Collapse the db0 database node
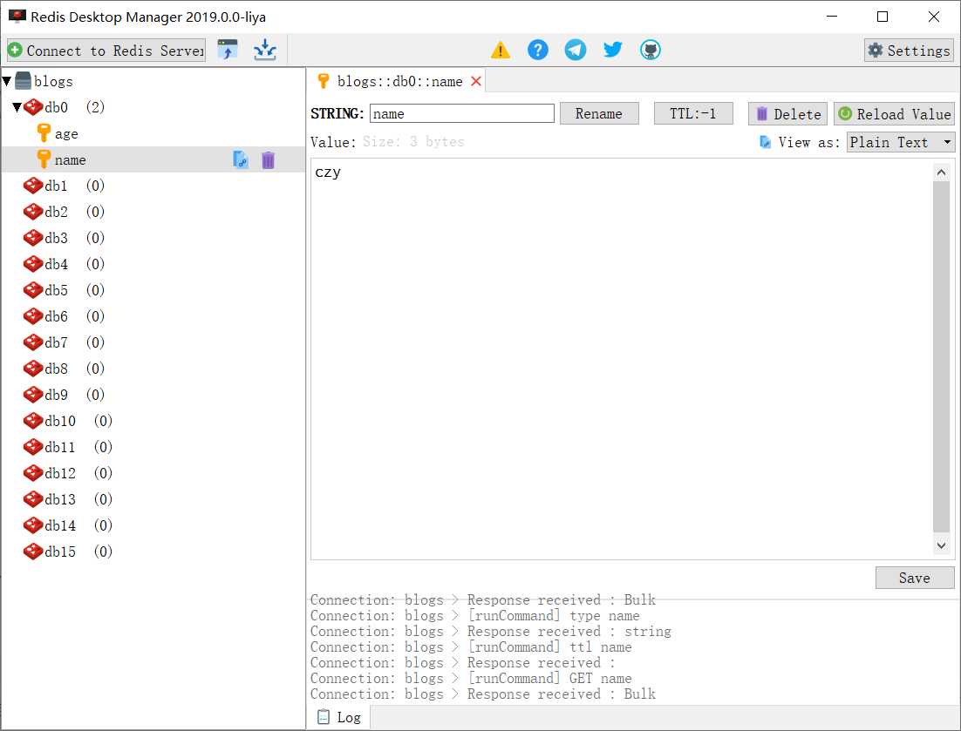The width and height of the screenshot is (961, 731). pos(17,107)
